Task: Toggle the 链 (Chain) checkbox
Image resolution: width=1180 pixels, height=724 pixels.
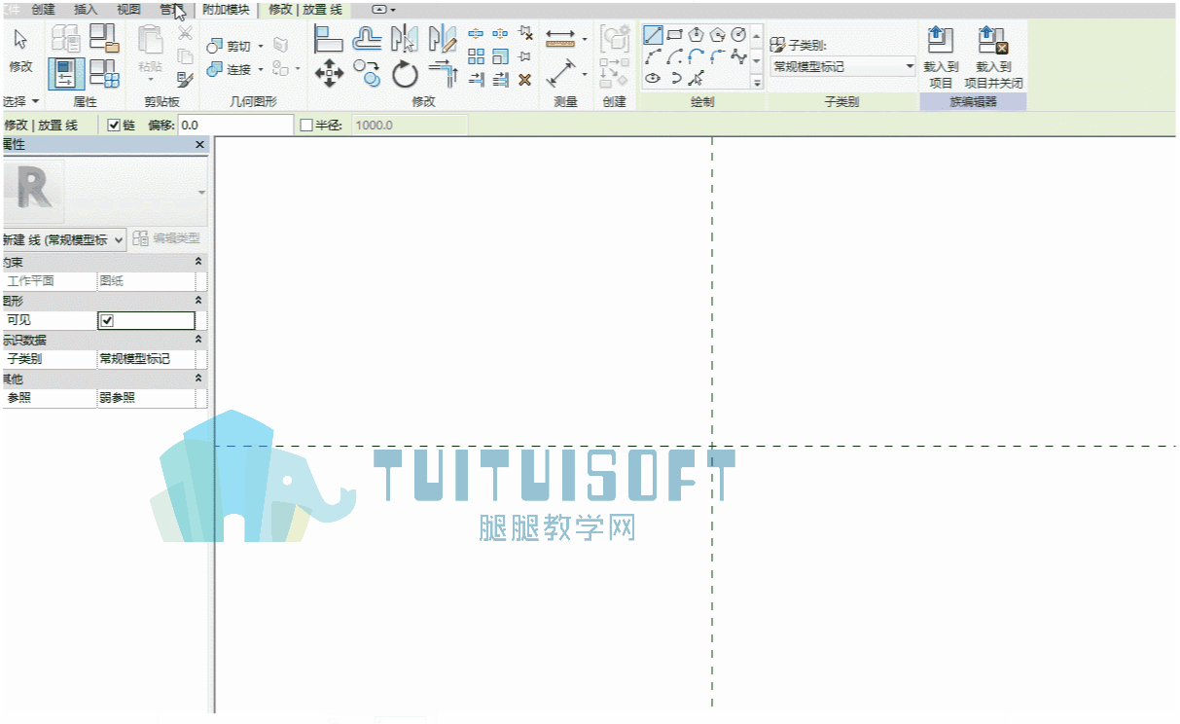Action: pyautogui.click(x=114, y=126)
